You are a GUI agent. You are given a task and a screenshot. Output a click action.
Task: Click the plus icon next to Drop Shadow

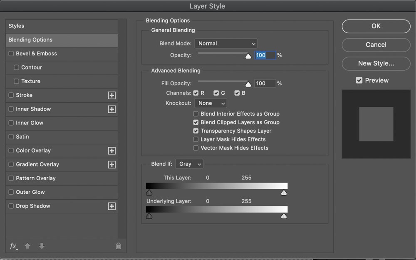(111, 206)
